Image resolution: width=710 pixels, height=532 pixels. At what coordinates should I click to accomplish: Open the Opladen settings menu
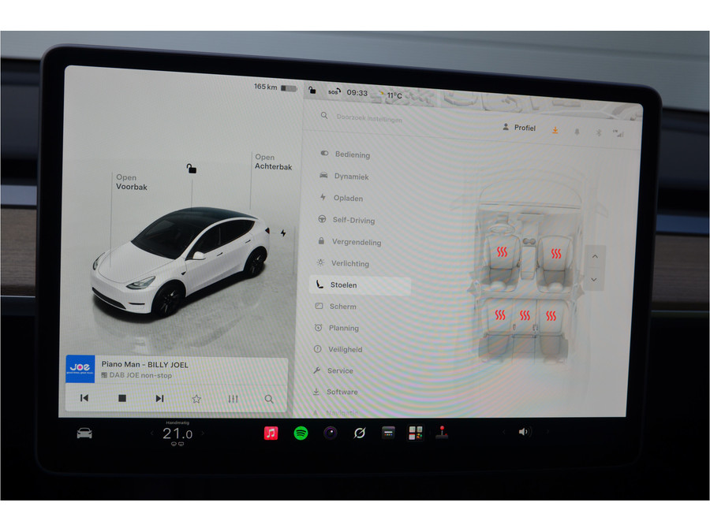click(x=341, y=198)
